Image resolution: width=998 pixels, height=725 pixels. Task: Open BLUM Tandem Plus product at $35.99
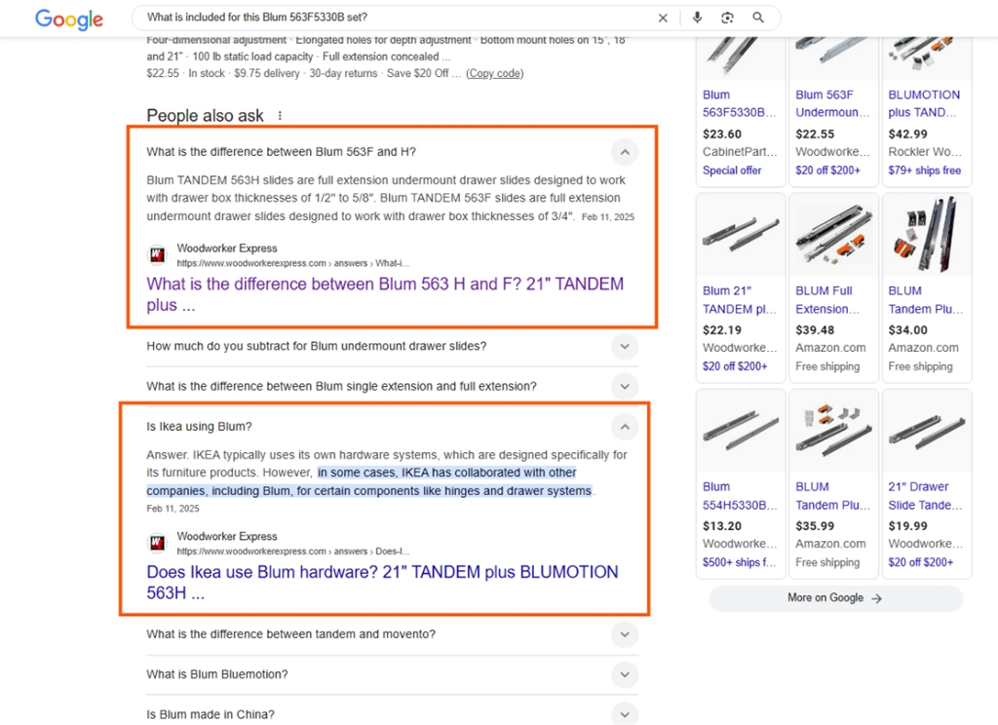pyautogui.click(x=832, y=496)
